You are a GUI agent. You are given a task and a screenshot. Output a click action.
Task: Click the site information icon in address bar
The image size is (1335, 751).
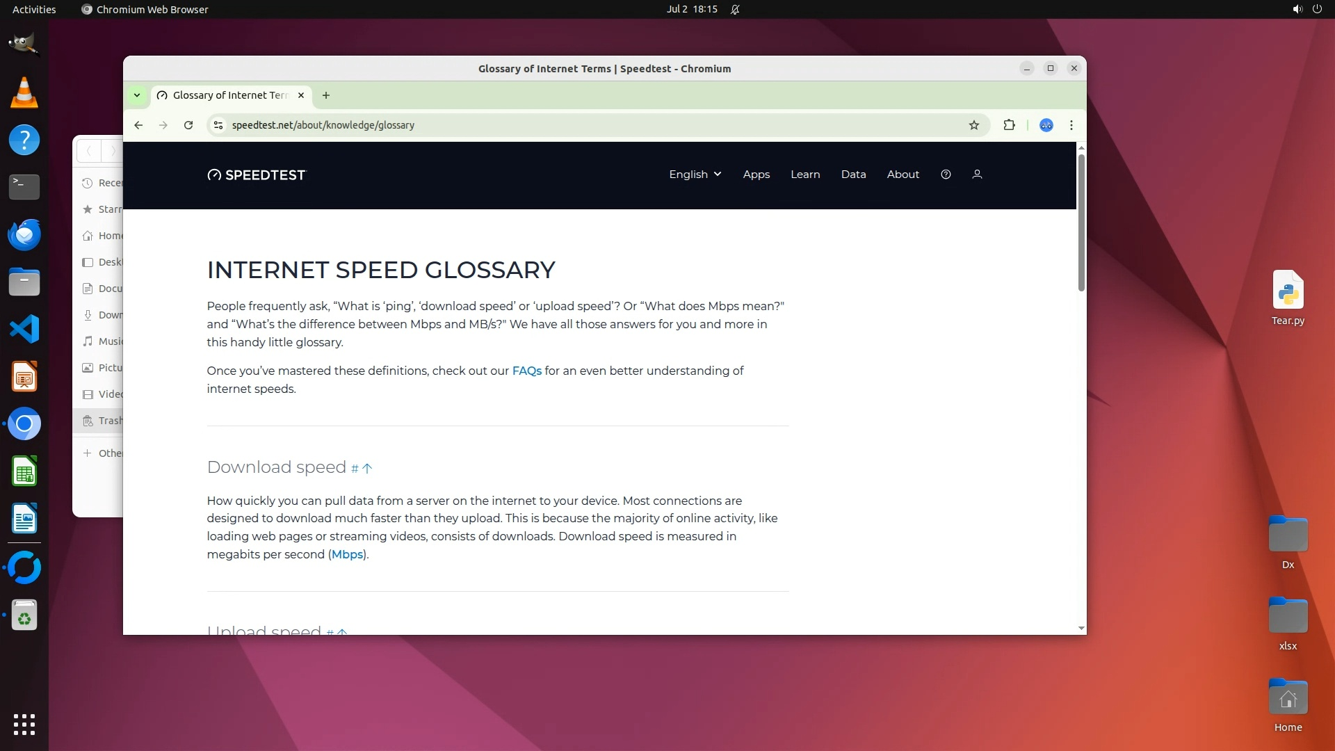point(218,125)
